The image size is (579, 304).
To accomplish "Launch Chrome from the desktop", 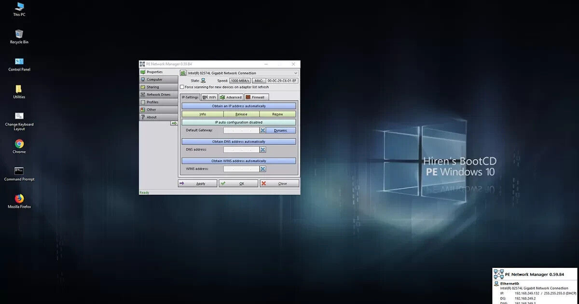I will [19, 147].
